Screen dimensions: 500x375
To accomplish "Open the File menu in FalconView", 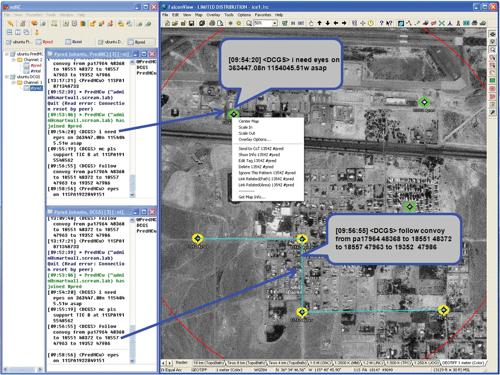I will [165, 14].
